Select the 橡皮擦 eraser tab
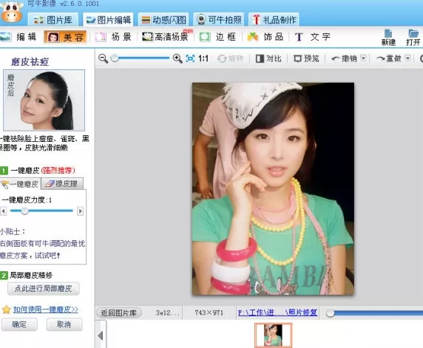This screenshot has width=423, height=348. click(x=62, y=184)
